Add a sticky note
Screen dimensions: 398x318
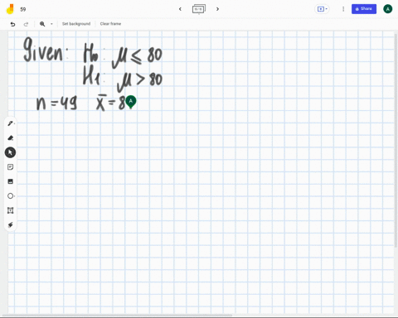coord(10,167)
